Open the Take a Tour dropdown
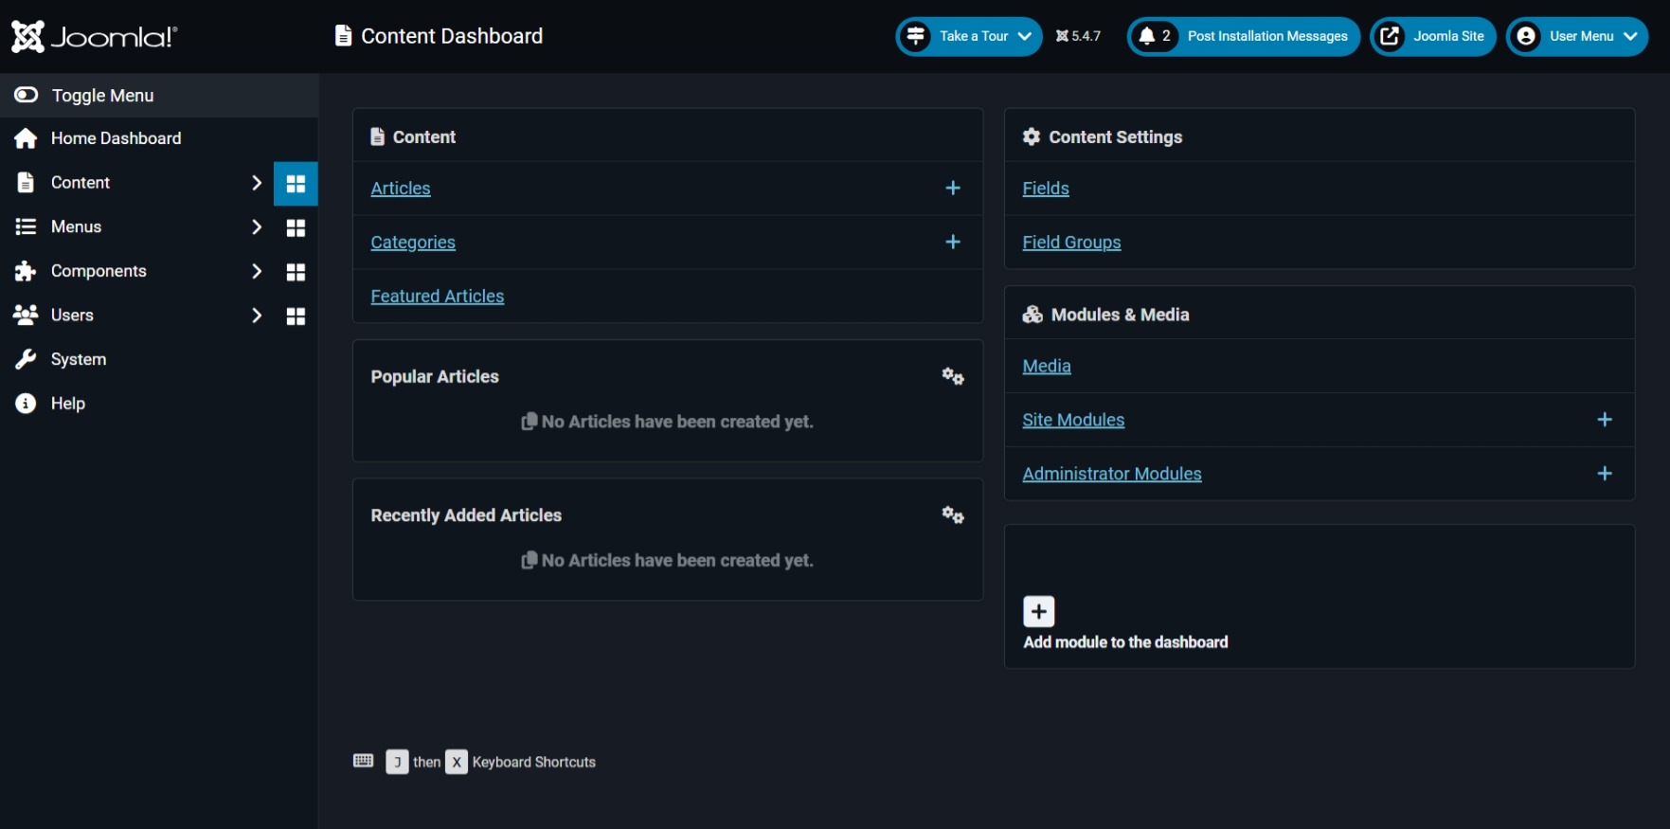 969,37
